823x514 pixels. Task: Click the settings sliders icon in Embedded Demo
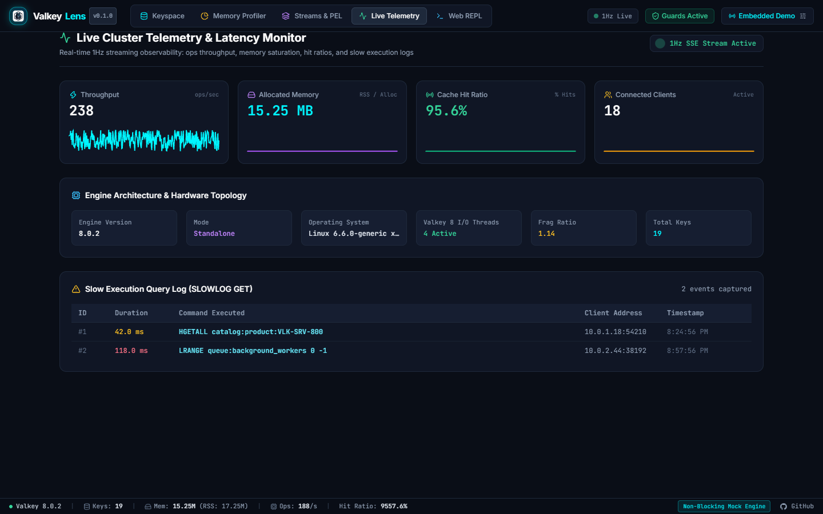point(803,16)
